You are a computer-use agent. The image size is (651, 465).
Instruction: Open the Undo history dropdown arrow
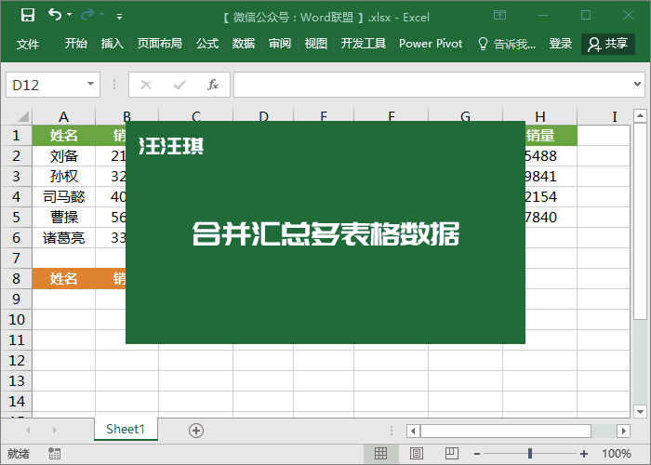(x=70, y=15)
